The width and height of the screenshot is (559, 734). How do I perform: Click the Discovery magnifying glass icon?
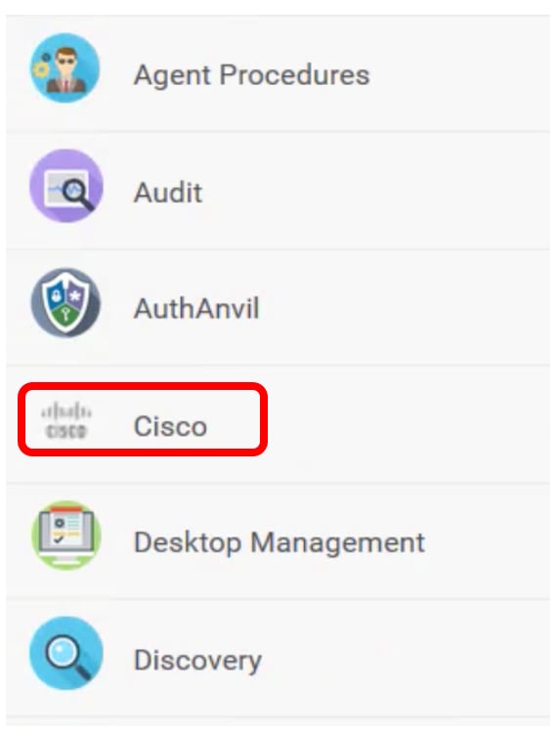coord(66,653)
